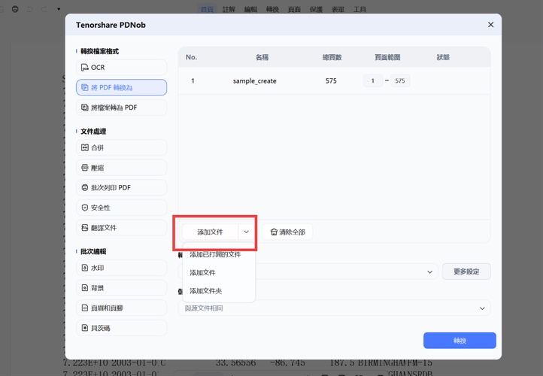Open 批次列印 PDF tool
543x376 pixels.
point(121,188)
